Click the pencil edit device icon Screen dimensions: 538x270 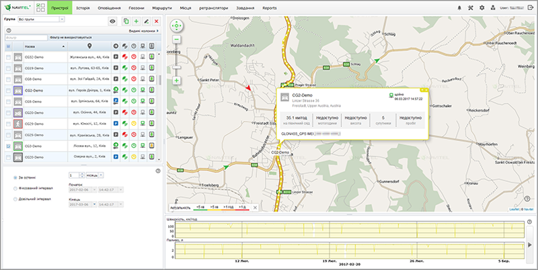[146, 21]
